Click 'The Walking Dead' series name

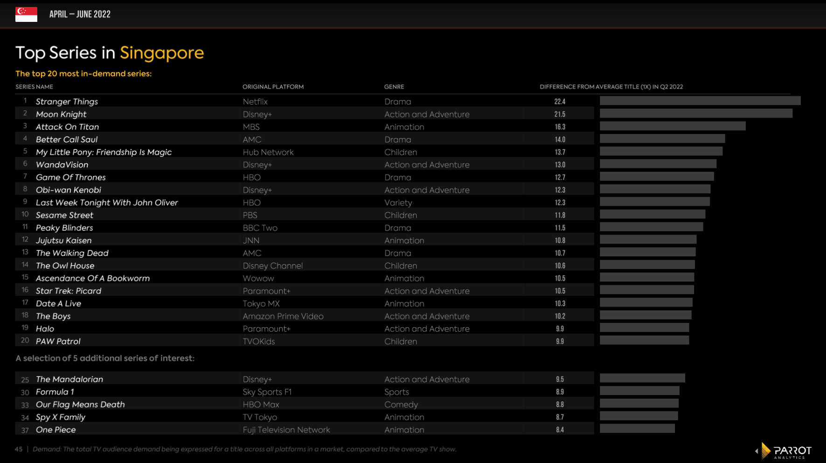coord(72,253)
